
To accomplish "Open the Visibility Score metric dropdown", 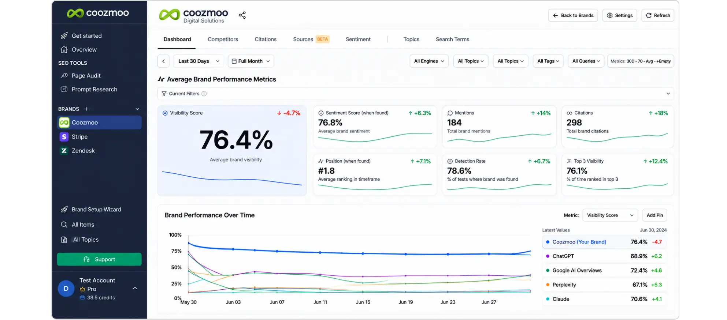I will pyautogui.click(x=610, y=215).
